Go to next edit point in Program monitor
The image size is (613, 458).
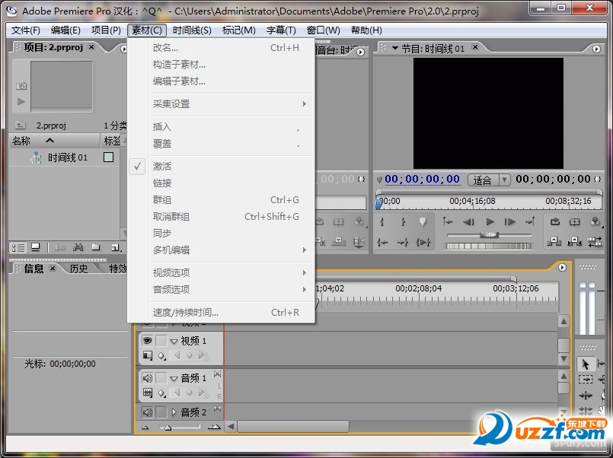click(x=530, y=222)
